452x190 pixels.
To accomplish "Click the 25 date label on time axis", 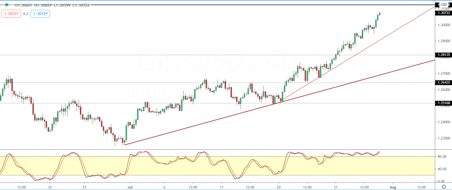I will click(84, 187).
